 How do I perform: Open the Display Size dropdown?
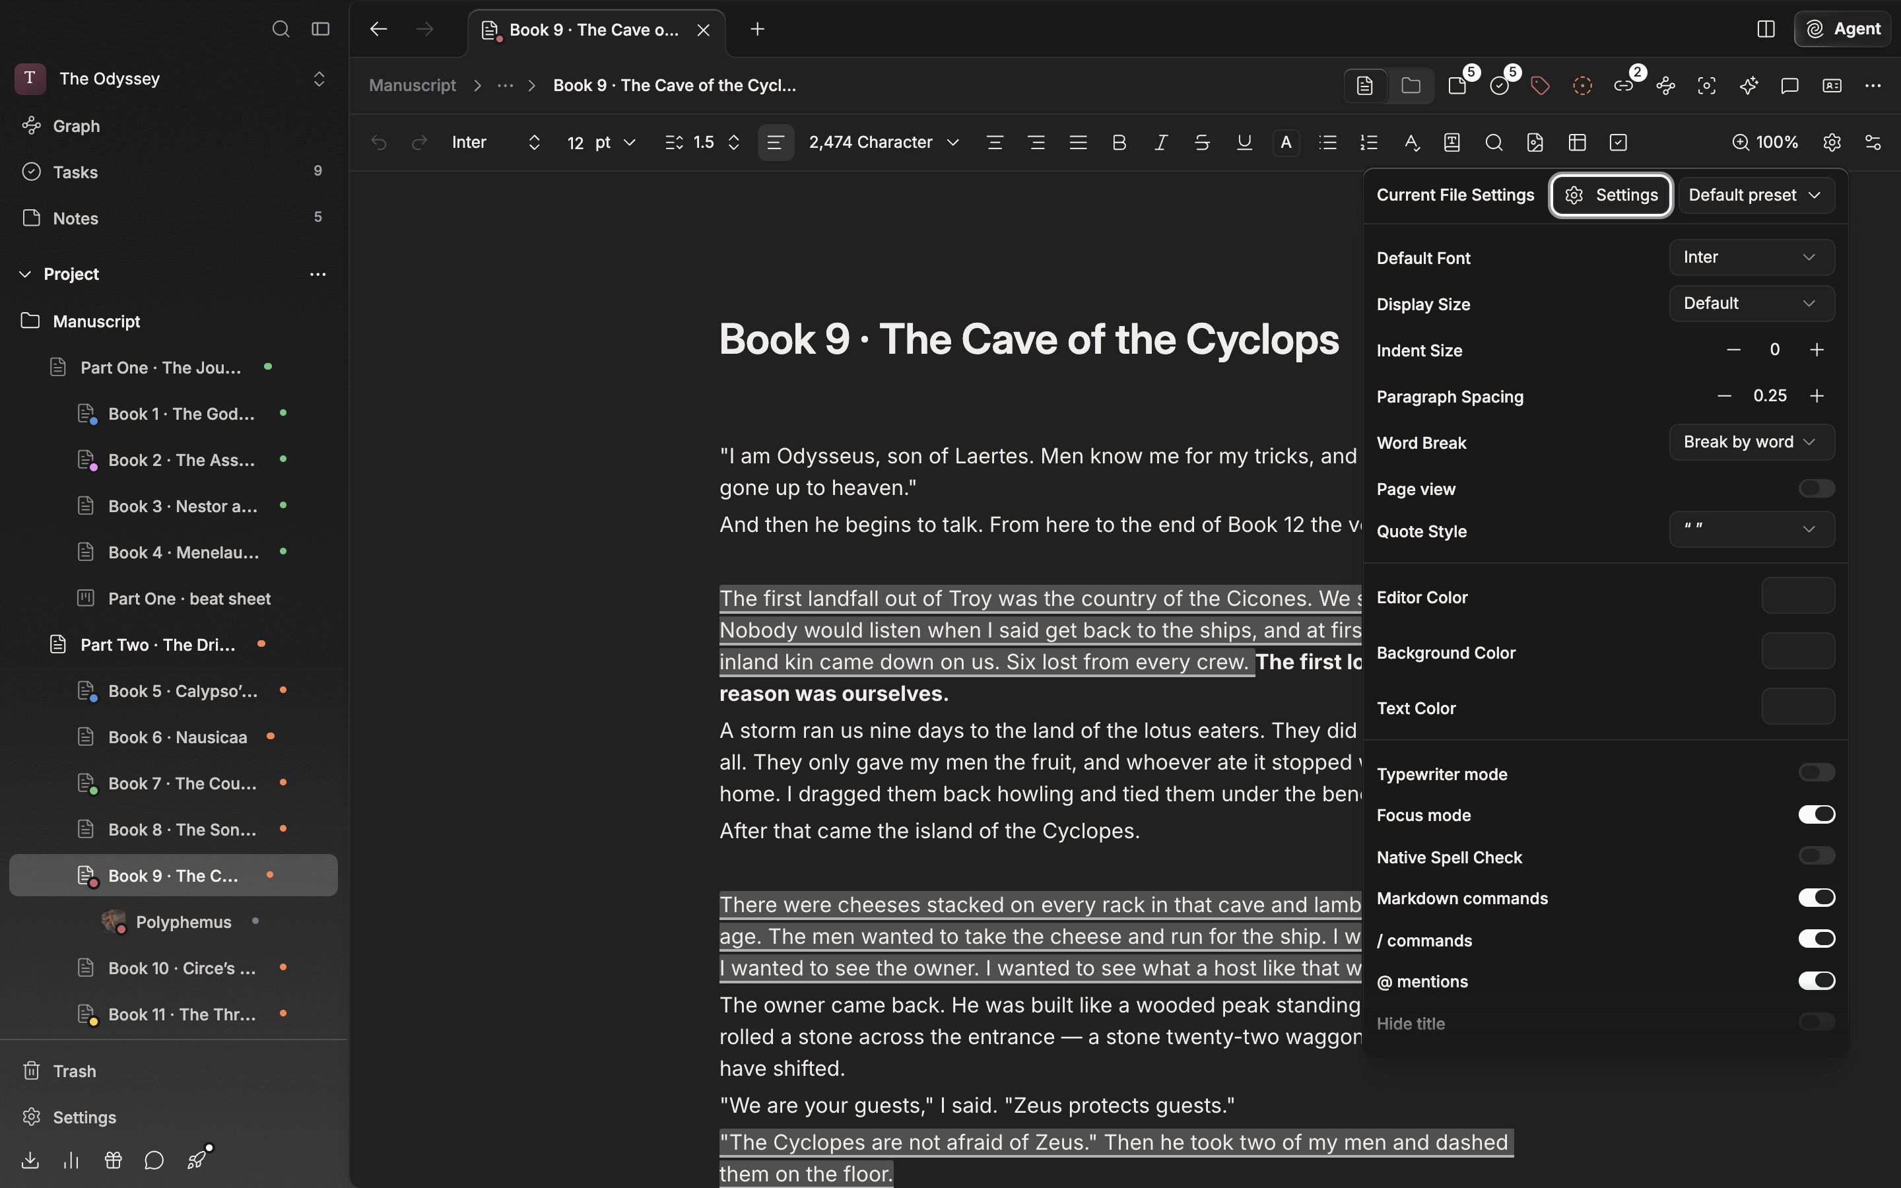tap(1752, 304)
